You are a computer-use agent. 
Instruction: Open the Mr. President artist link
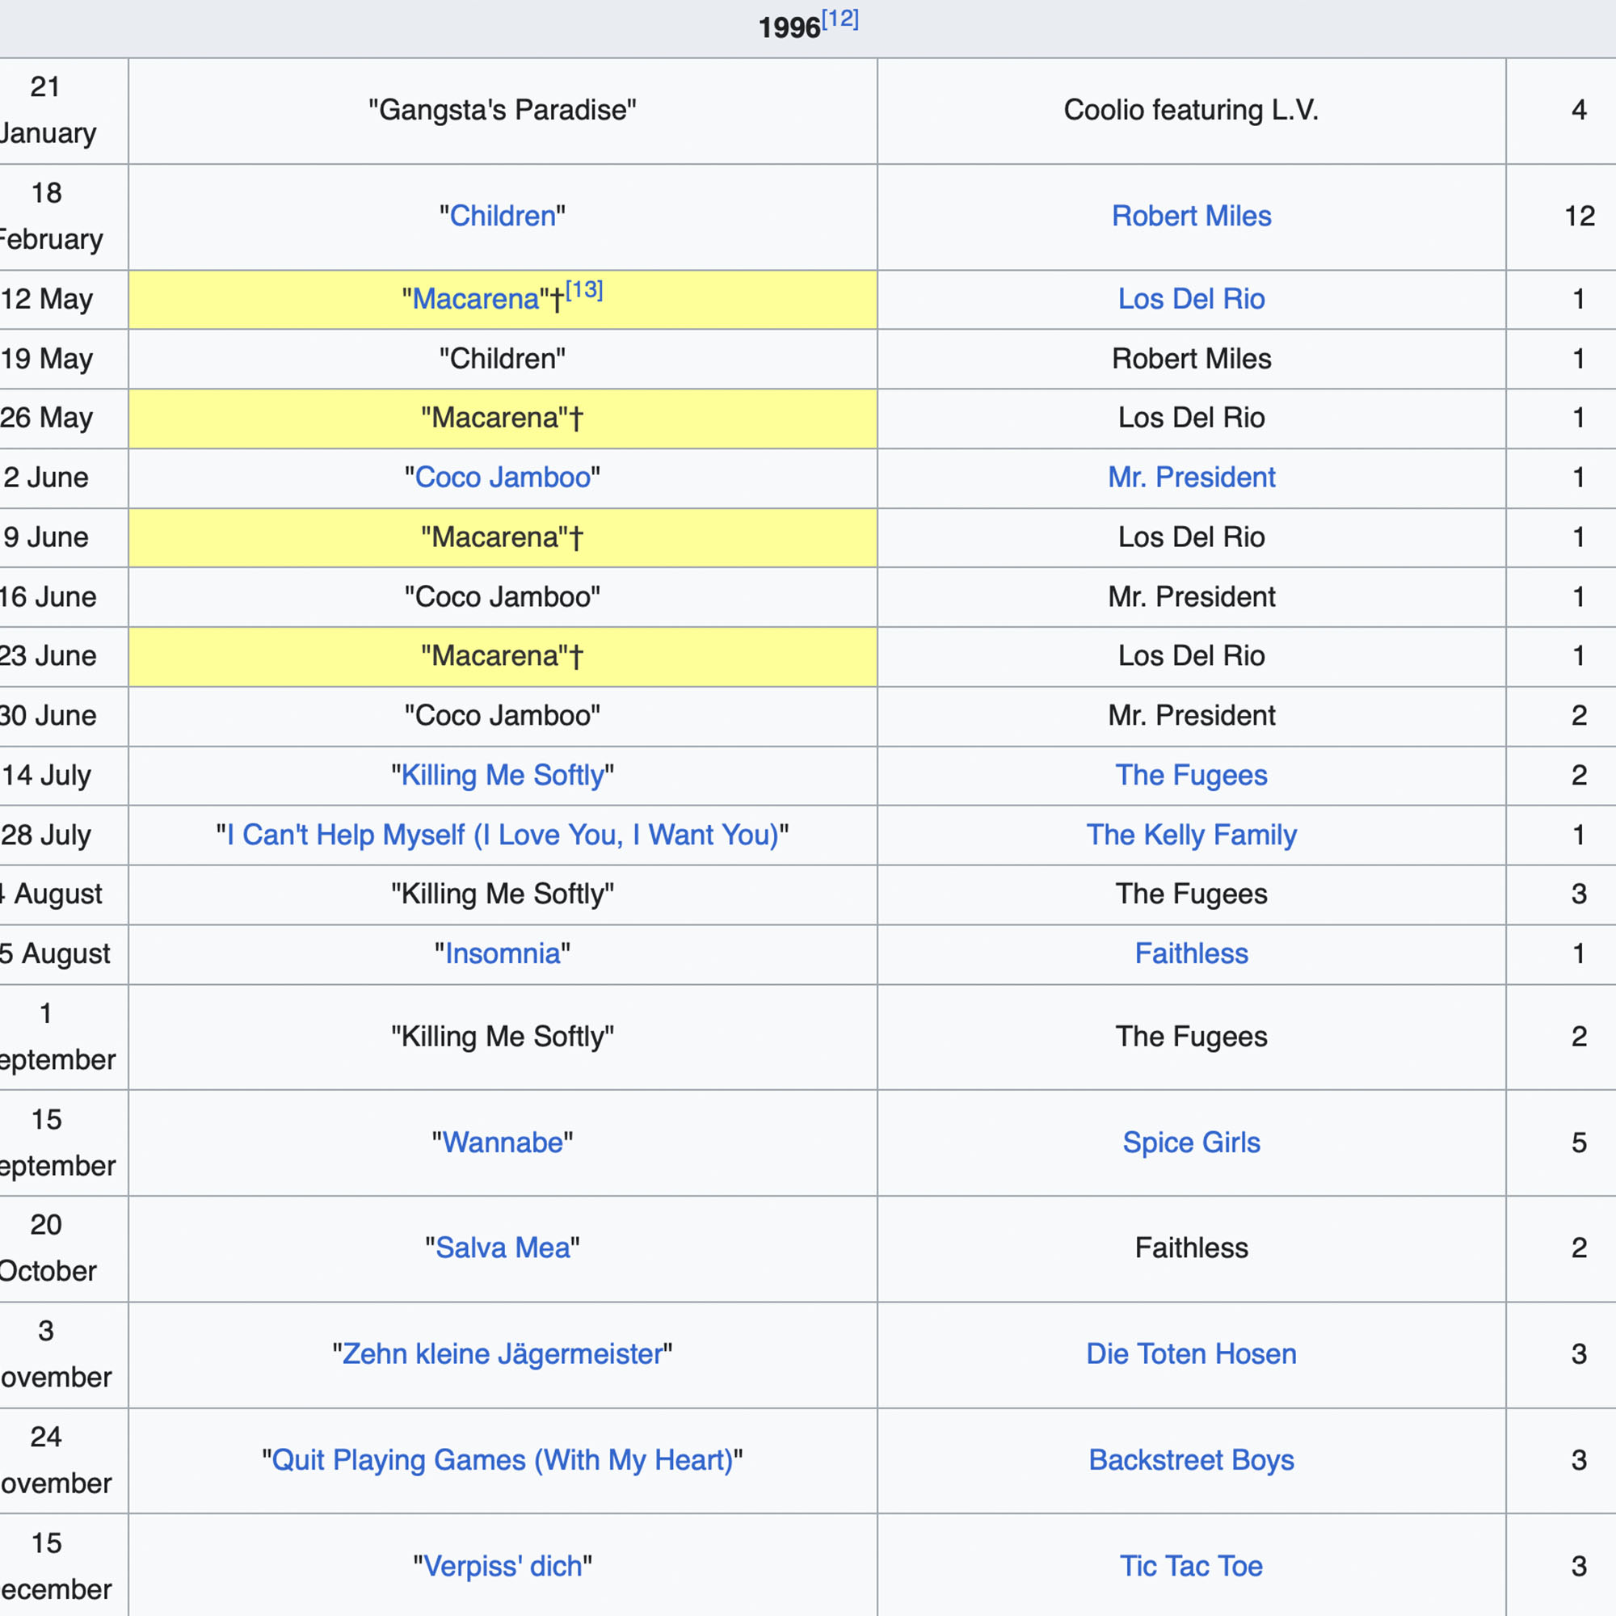tap(1191, 477)
